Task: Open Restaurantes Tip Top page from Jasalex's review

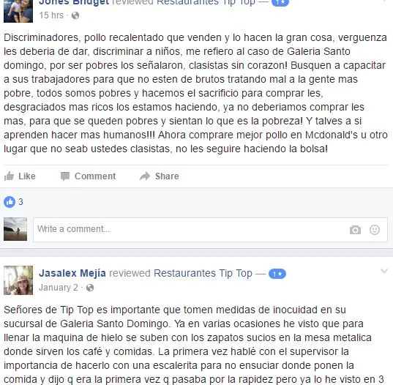Action: (x=203, y=273)
